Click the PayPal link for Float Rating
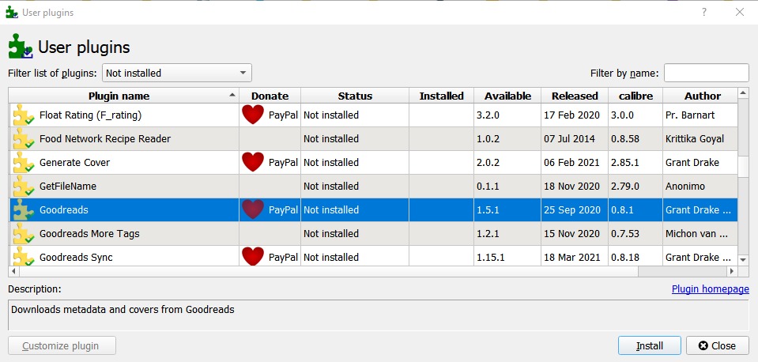This screenshot has width=758, height=362. [x=283, y=115]
